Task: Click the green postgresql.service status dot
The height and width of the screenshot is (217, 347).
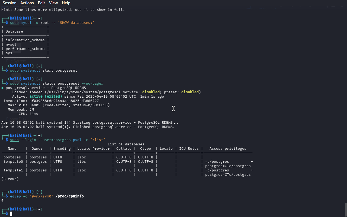Action: (x=2, y=88)
